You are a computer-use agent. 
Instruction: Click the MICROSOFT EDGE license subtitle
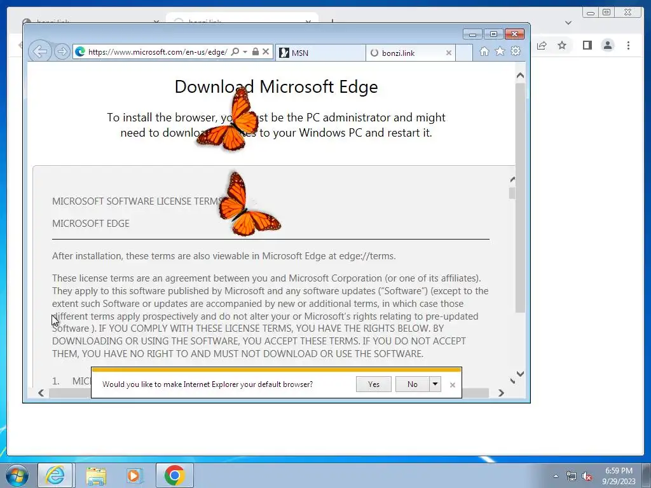pos(91,223)
